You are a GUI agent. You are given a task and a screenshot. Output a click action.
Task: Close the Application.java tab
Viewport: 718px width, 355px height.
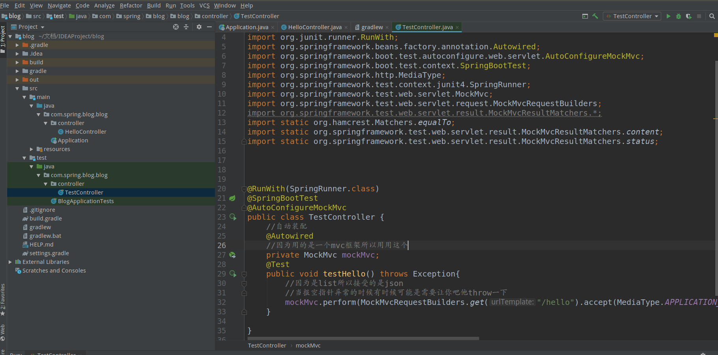click(272, 27)
